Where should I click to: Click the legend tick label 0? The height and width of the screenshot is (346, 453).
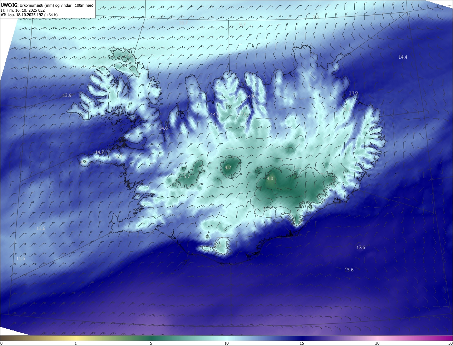point(1,344)
